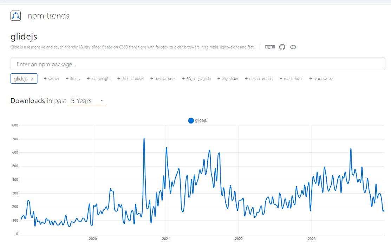This screenshot has height=249, width=391.
Task: Add react-swipe to the chart
Action: click(x=321, y=79)
